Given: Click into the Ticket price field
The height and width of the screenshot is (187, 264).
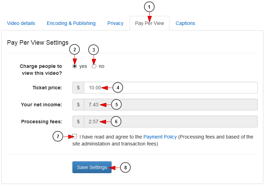Looking at the screenshot, I should [x=171, y=88].
